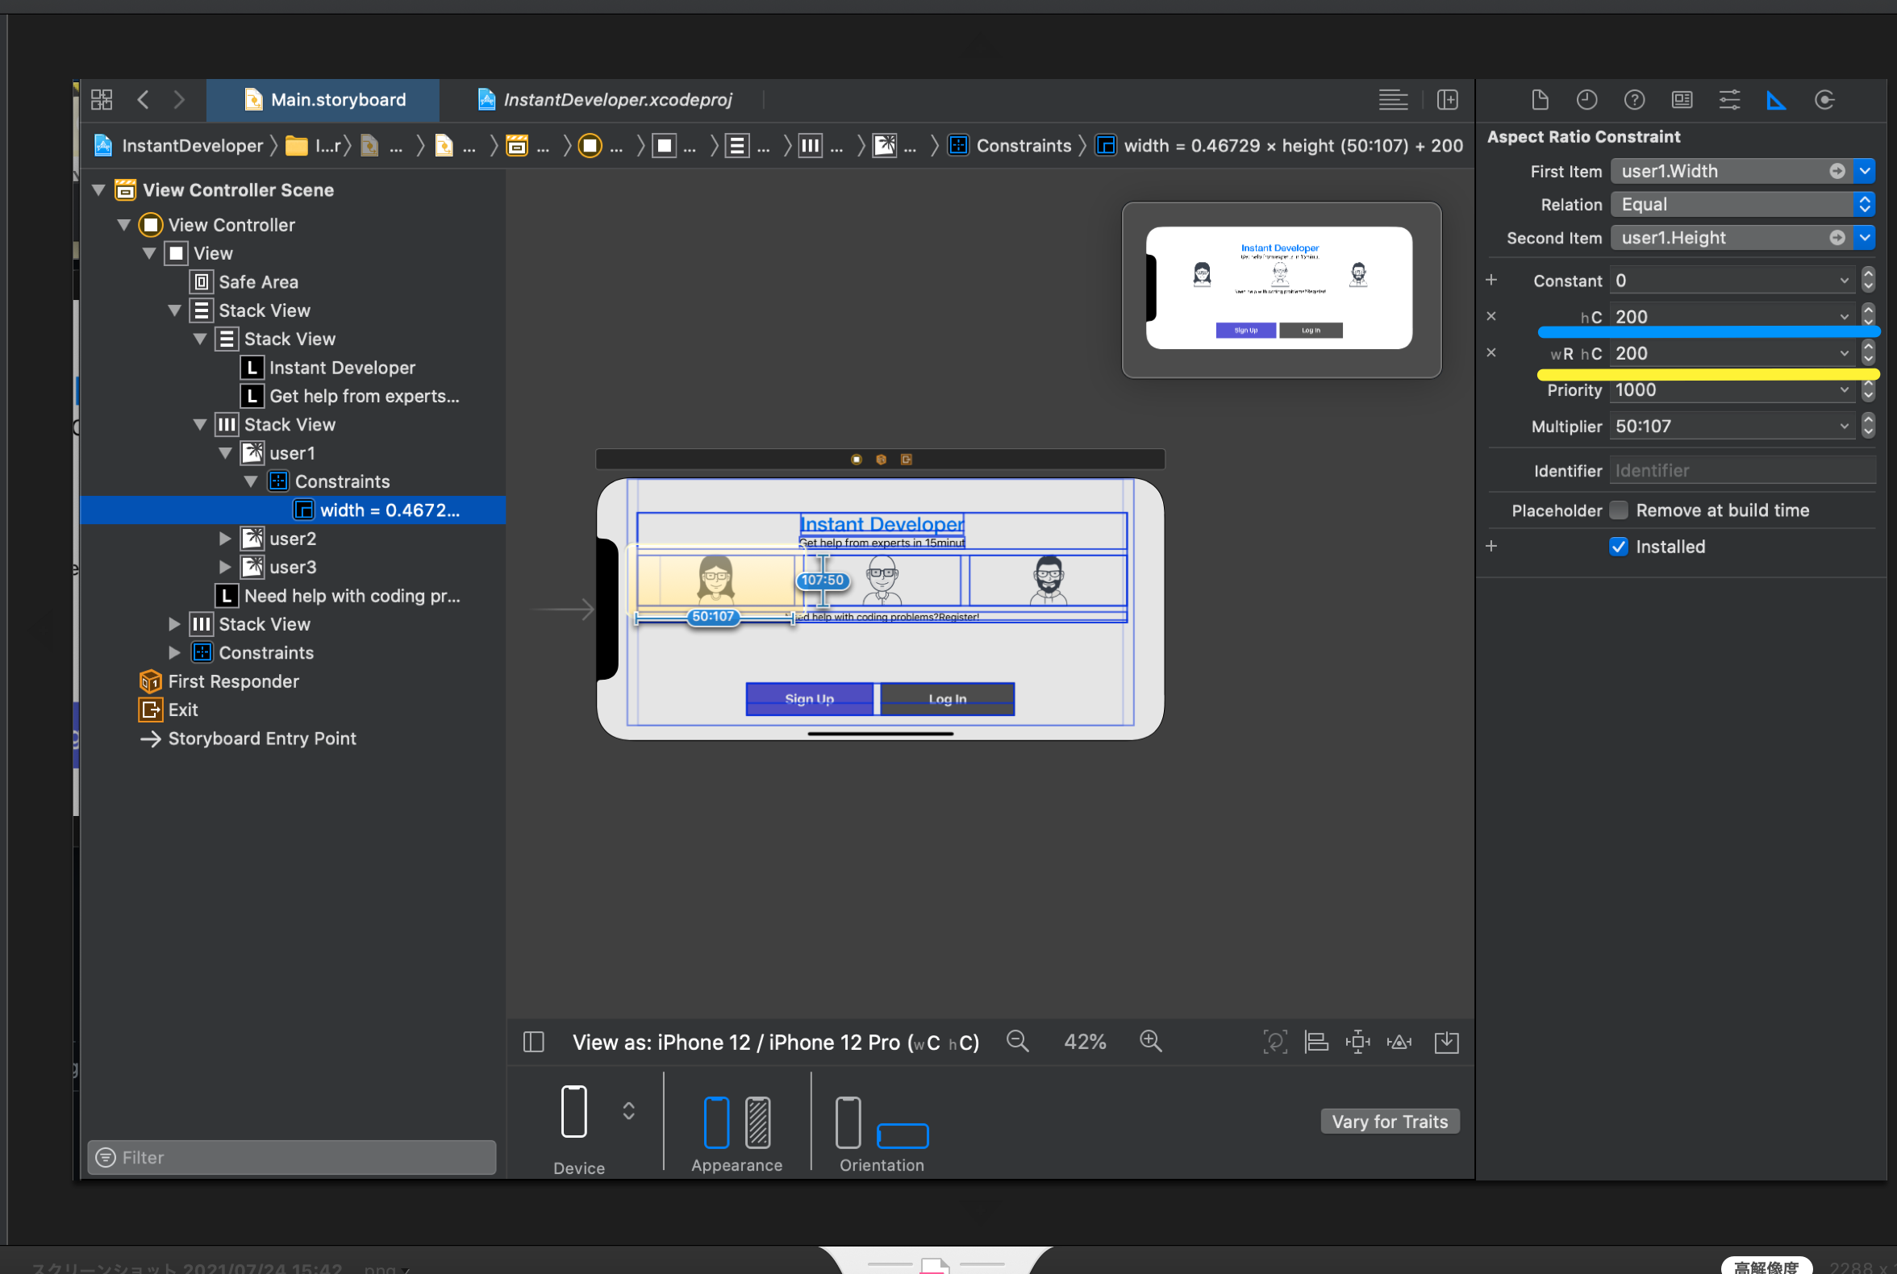Collapse the View Controller Scene disclosure triangle
1897x1274 pixels.
pos(99,189)
